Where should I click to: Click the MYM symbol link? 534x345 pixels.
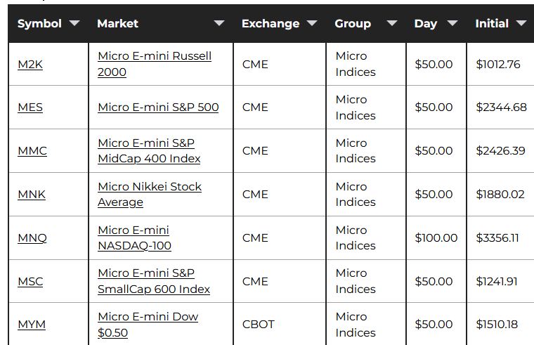click(32, 325)
